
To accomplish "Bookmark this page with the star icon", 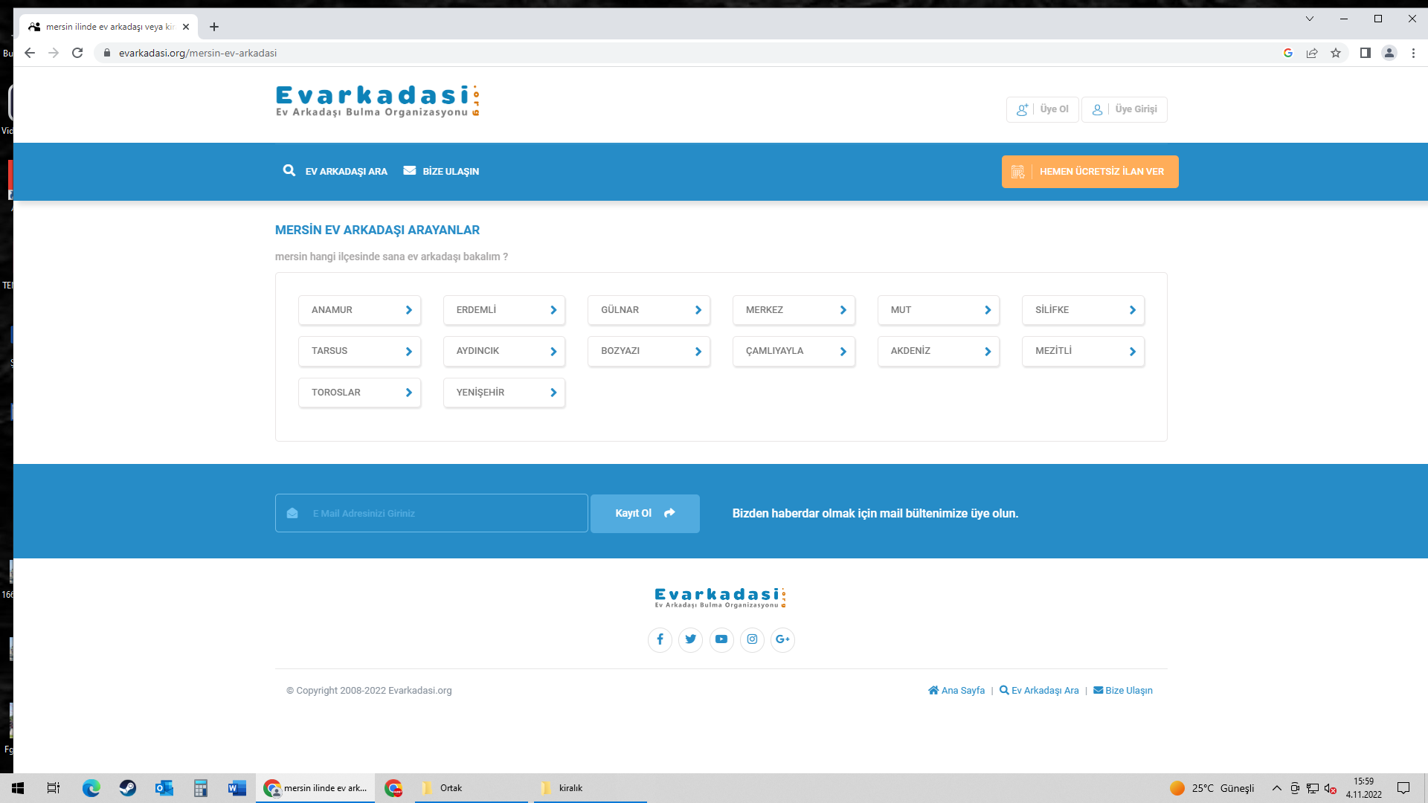I will 1336,53.
